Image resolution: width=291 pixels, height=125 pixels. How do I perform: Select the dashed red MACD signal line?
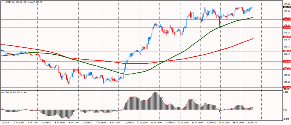[157, 93]
